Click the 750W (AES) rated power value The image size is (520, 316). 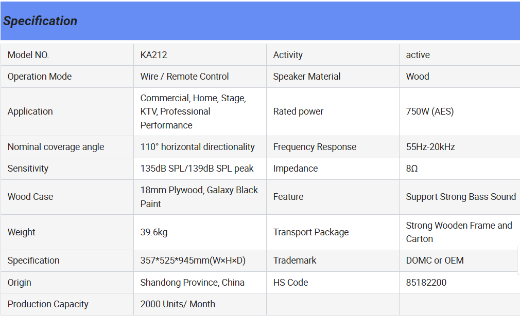click(x=429, y=111)
